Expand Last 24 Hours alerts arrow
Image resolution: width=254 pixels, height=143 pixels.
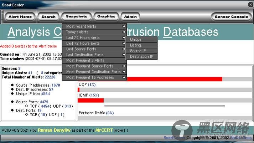(x=124, y=38)
